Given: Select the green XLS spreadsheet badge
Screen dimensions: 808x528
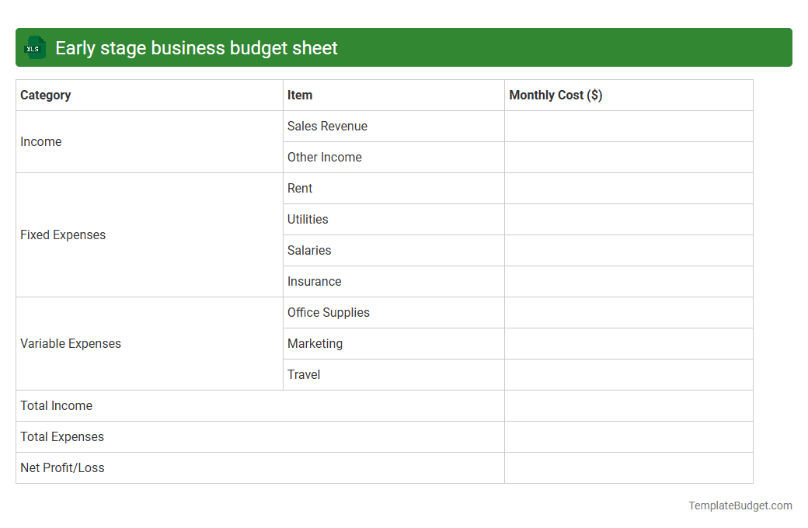Looking at the screenshot, I should (34, 47).
